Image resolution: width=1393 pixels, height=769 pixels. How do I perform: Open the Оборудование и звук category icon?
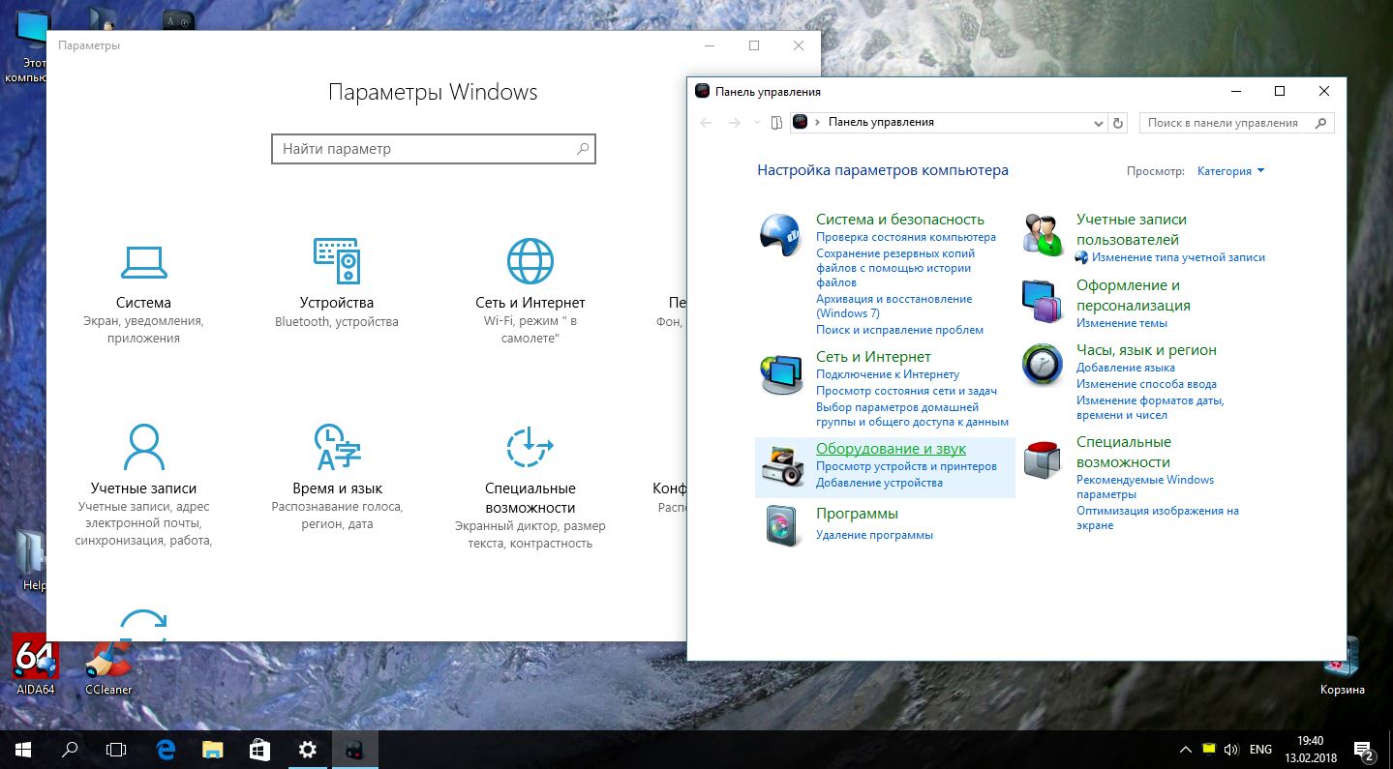click(780, 464)
